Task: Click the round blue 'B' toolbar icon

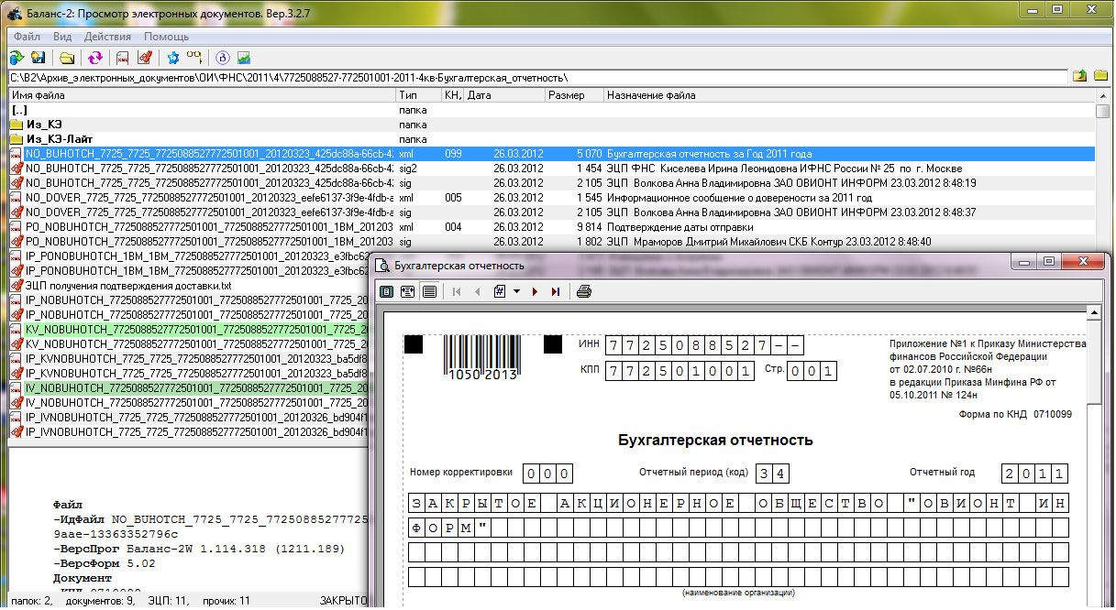Action: coord(222,58)
